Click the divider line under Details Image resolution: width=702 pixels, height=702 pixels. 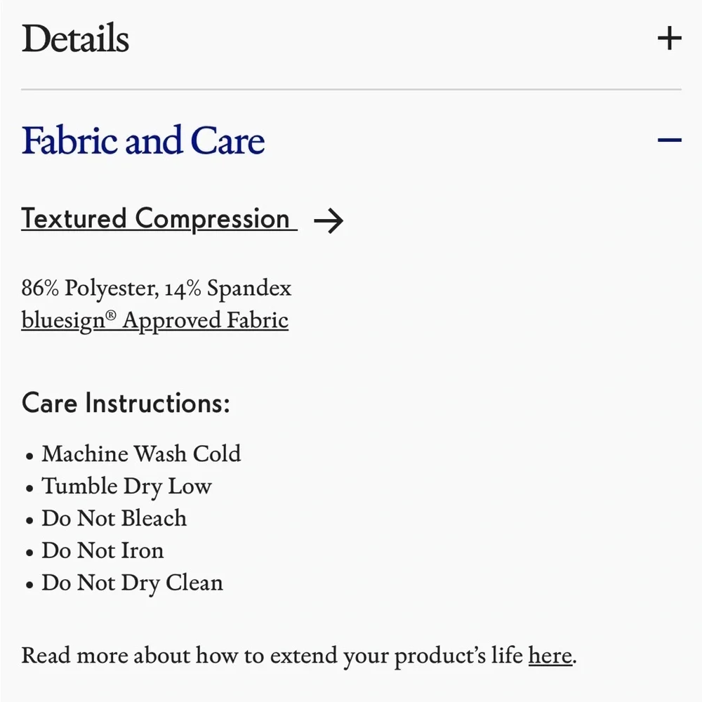coord(351,90)
